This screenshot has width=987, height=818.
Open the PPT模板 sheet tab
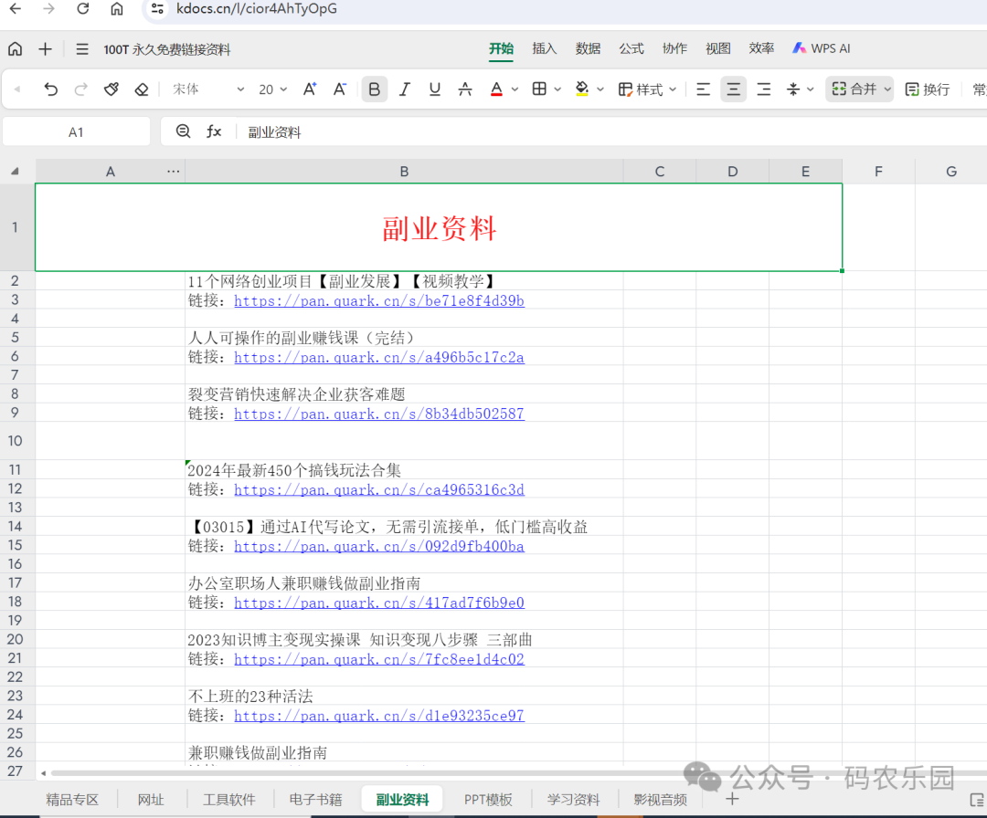coord(488,799)
